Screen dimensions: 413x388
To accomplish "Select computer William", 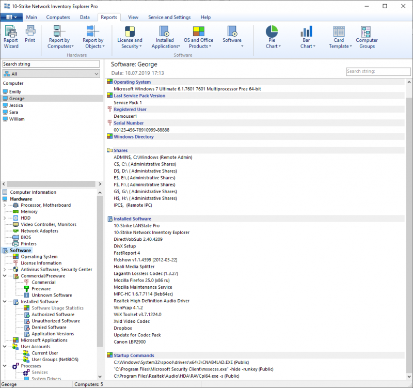I will click(x=17, y=119).
